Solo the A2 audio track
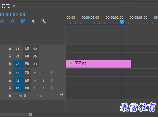This screenshot has height=117, width=158. pos(43,80)
